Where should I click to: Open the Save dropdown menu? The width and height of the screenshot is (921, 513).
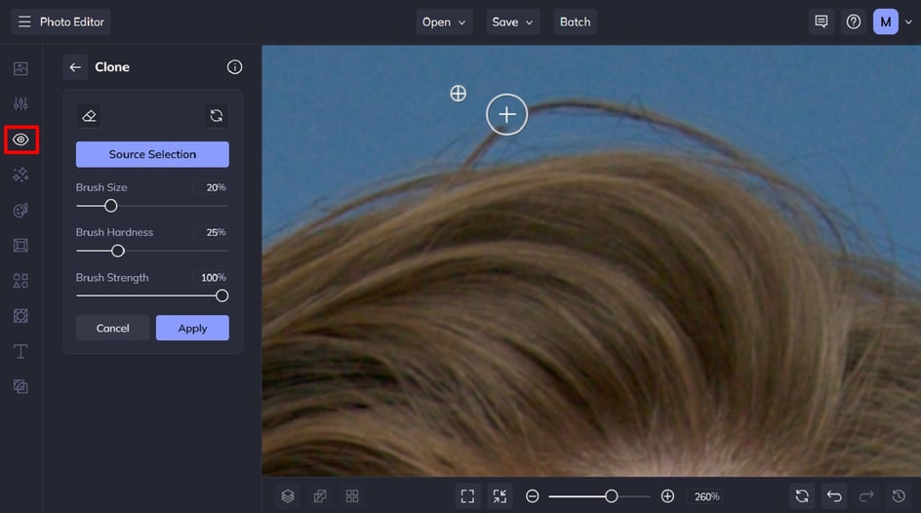[513, 21]
